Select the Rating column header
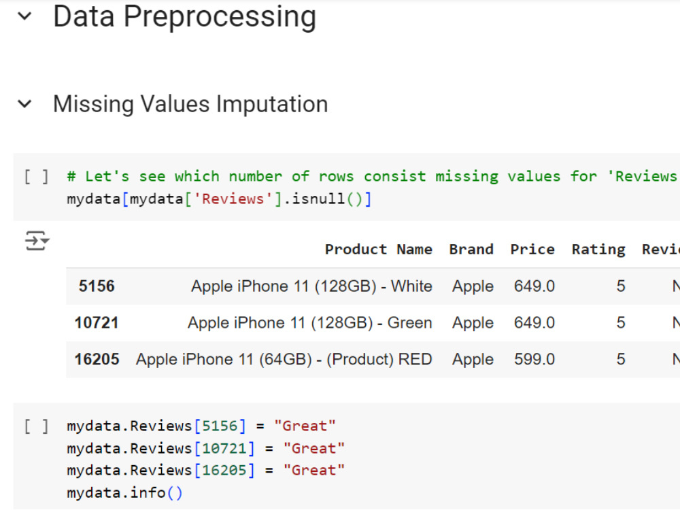 tap(598, 249)
